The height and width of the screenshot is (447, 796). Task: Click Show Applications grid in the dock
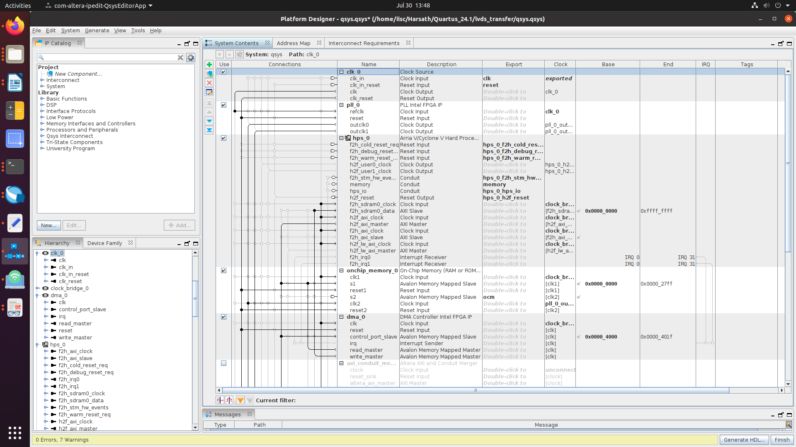pyautogui.click(x=15, y=433)
